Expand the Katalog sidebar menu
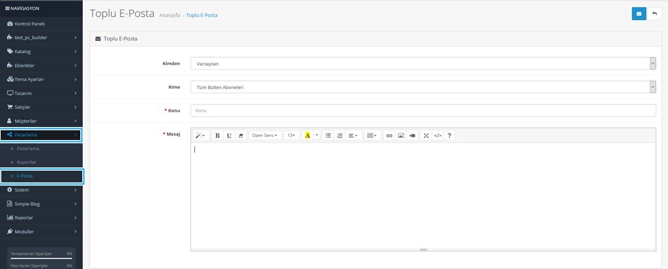Viewport: 668px width, 269px height. (41, 51)
